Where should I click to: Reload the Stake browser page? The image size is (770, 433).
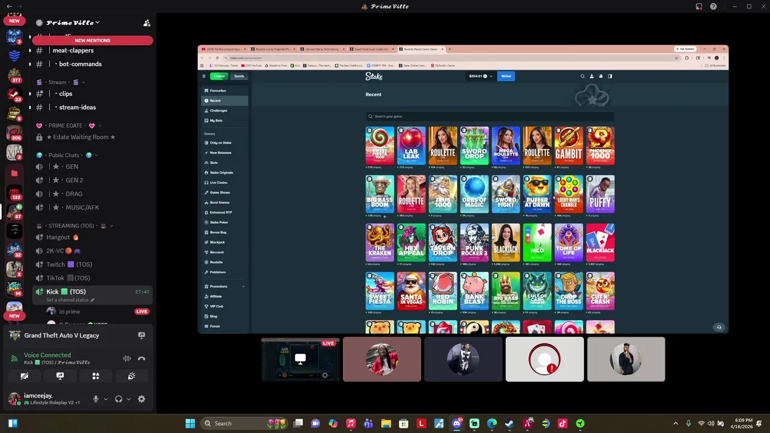coord(217,58)
